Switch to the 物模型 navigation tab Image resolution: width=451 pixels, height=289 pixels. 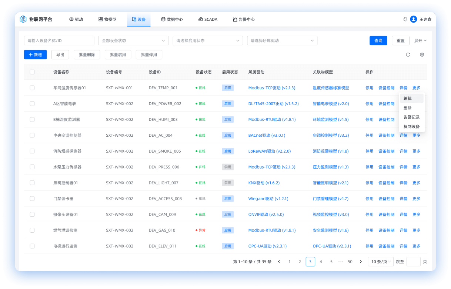[107, 19]
